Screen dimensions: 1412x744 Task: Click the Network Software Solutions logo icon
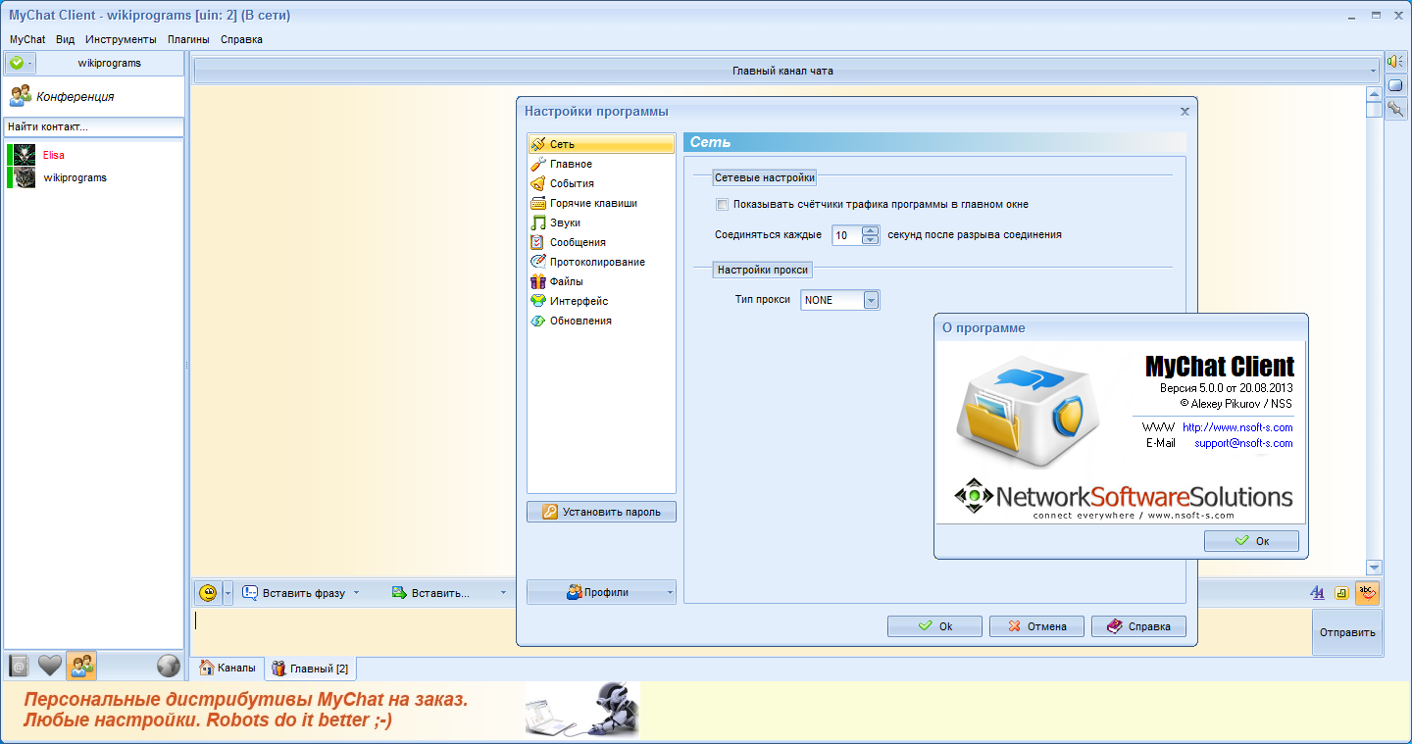[x=973, y=497]
